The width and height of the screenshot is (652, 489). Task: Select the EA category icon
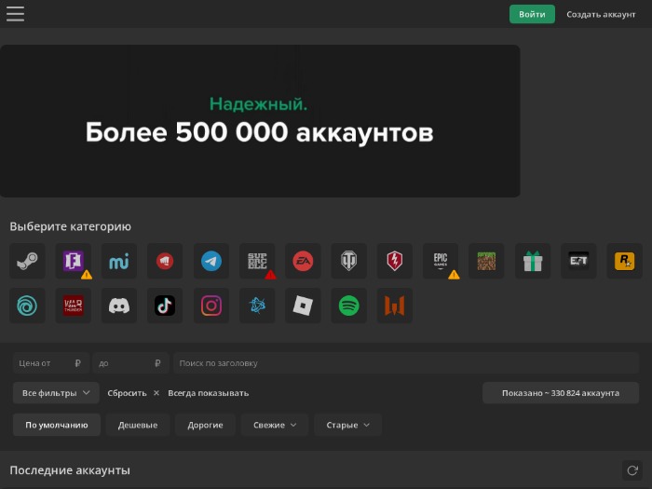click(303, 261)
